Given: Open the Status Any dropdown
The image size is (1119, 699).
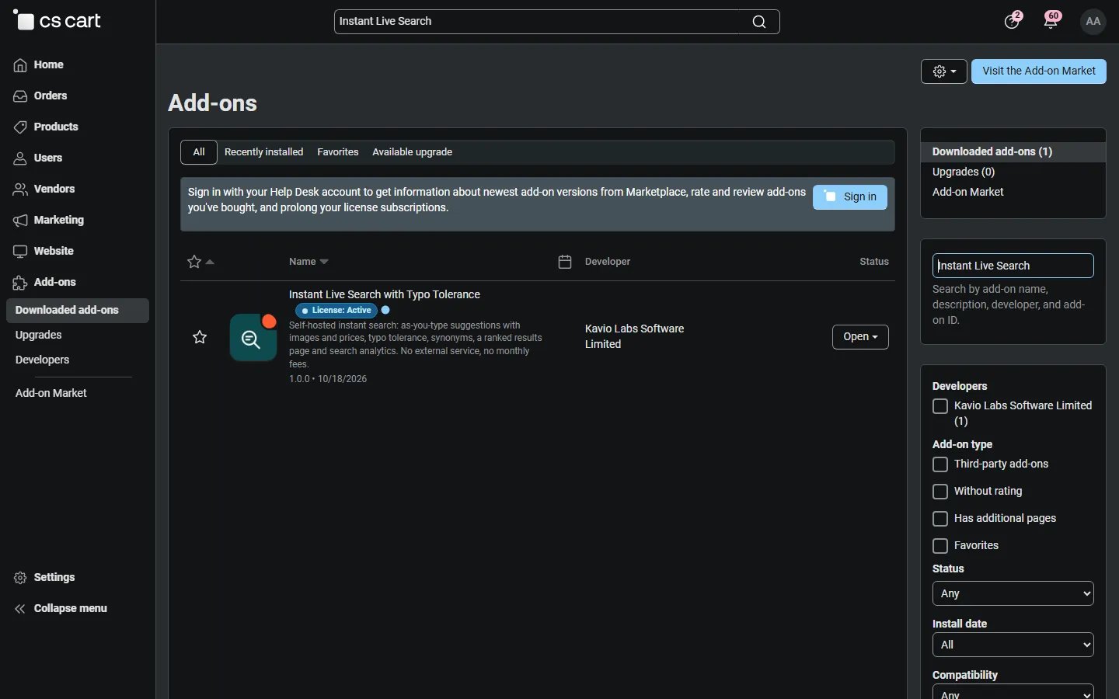Looking at the screenshot, I should click(1013, 593).
